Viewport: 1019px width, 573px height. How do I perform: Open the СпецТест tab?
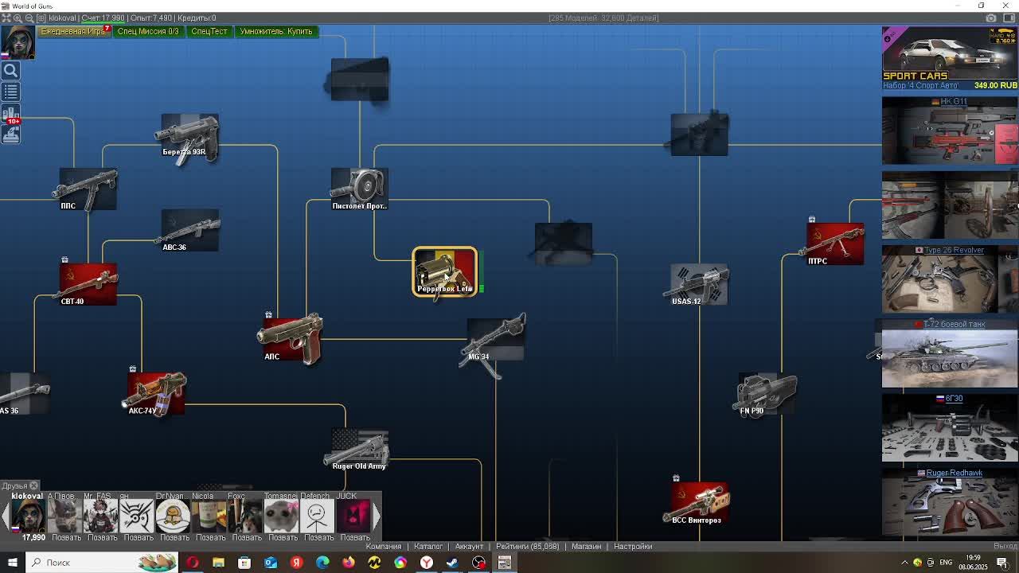click(x=209, y=31)
